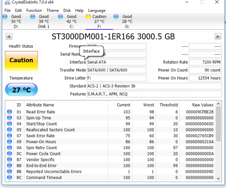Open the Help menu
This screenshot has width=226, height=188.
pos(79,11)
